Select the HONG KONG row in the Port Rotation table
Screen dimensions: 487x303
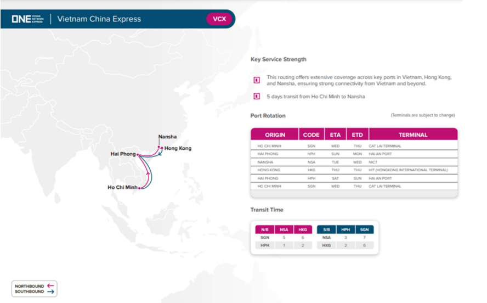(354, 170)
